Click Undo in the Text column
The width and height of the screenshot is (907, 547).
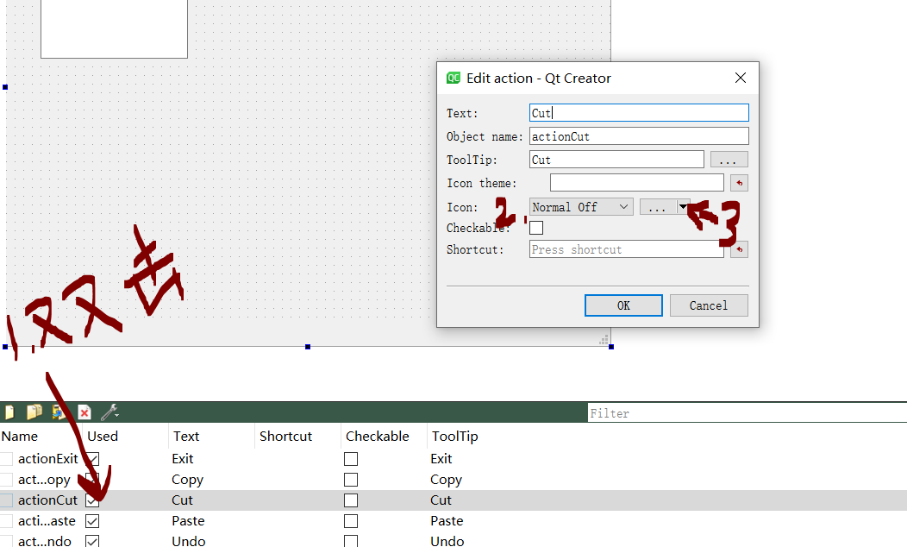click(x=189, y=541)
